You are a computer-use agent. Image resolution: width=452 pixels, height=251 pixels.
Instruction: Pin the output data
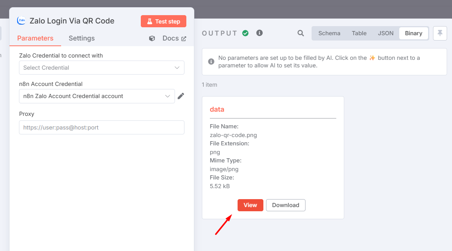point(440,33)
